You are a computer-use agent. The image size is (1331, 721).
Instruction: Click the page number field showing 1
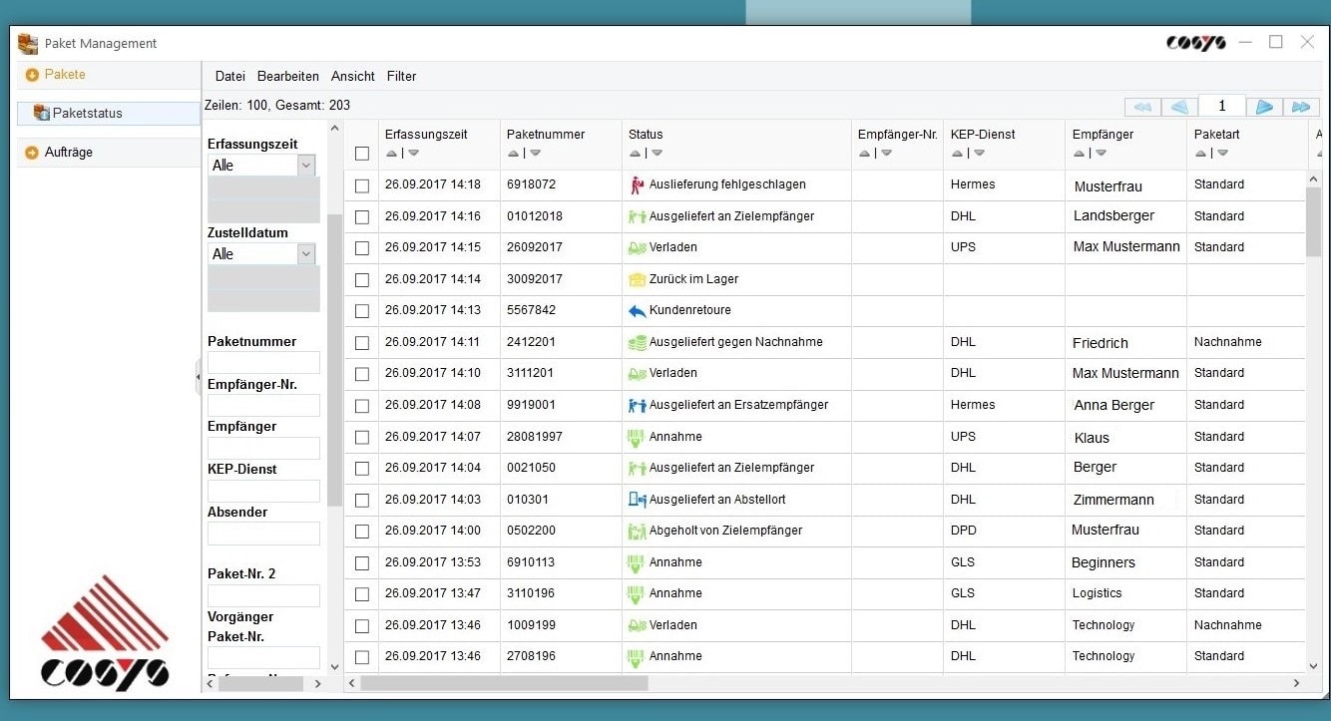click(1222, 106)
